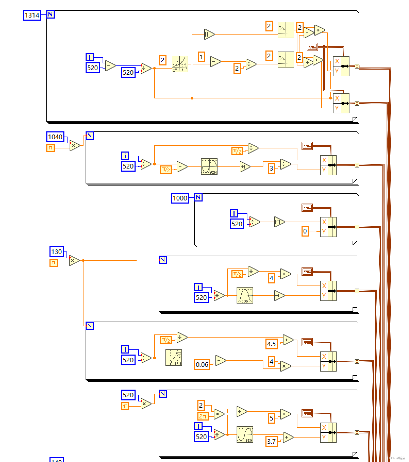Select the numeric constant 1040

click(x=55, y=137)
